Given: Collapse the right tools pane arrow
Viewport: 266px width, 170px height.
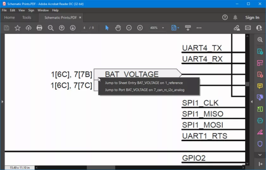Looking at the screenshot, I should click(251, 101).
